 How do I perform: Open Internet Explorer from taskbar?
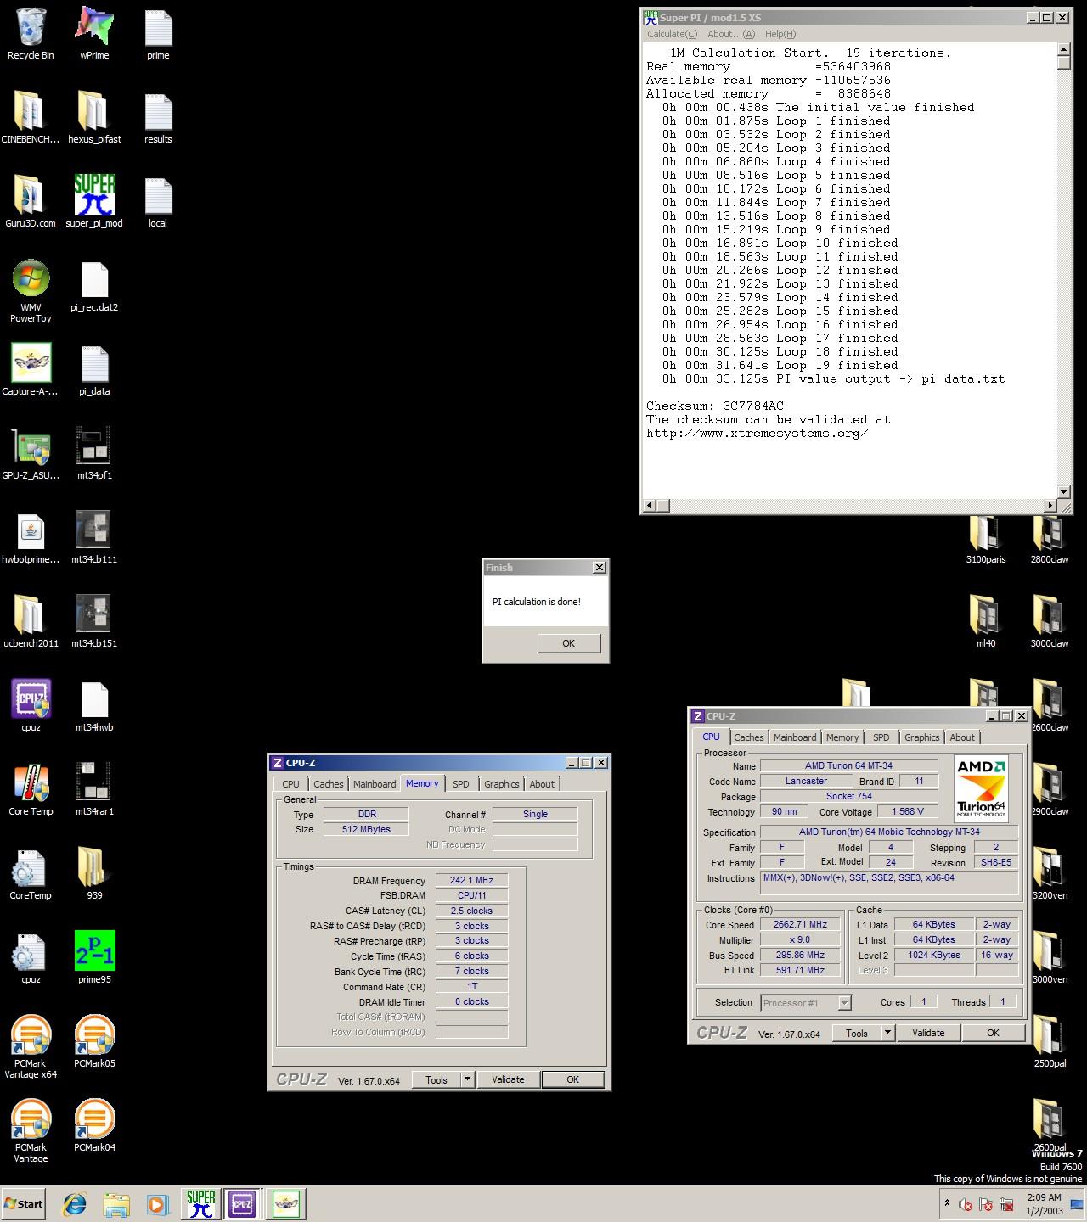(75, 1204)
